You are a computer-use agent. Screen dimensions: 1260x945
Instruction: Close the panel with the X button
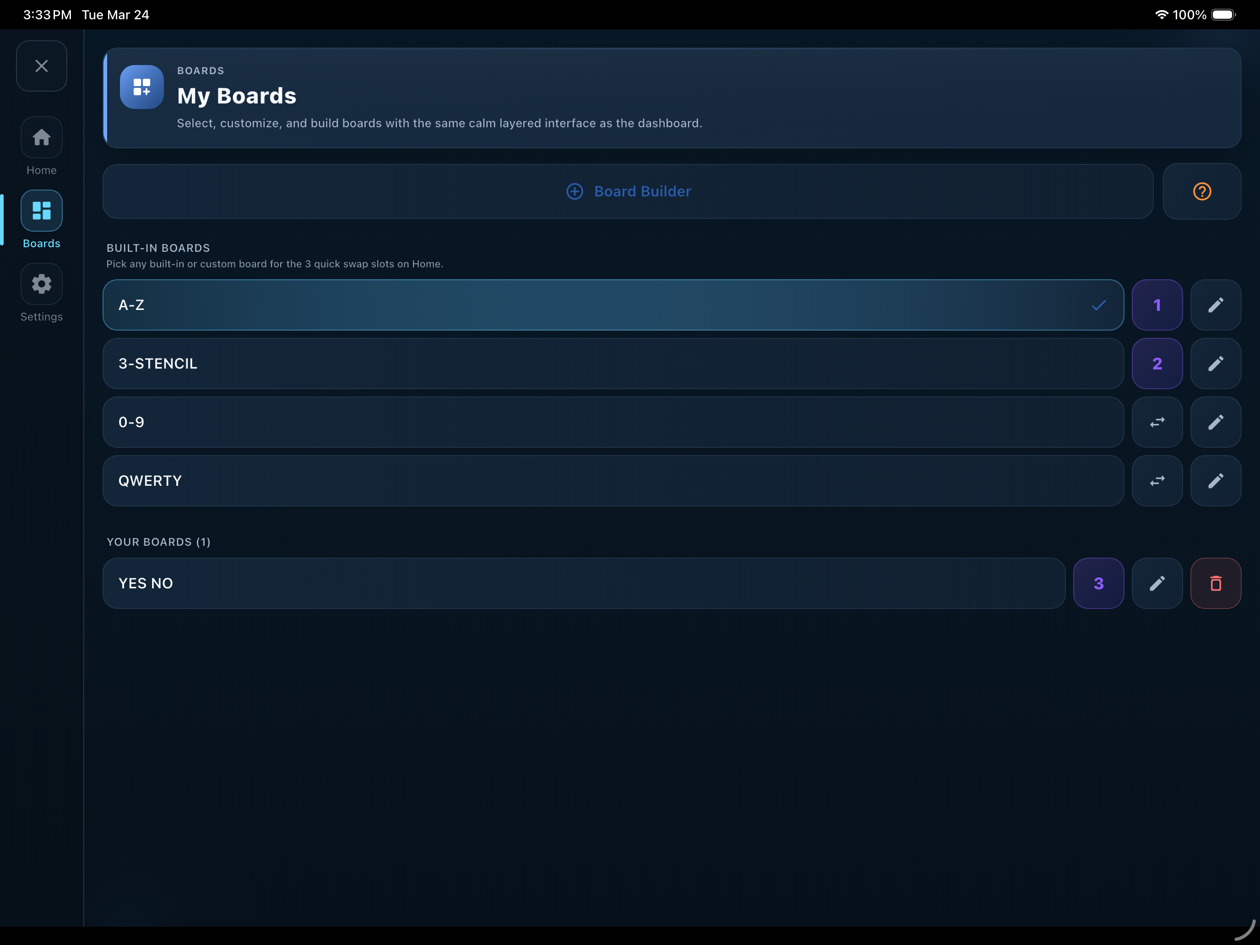[x=42, y=66]
